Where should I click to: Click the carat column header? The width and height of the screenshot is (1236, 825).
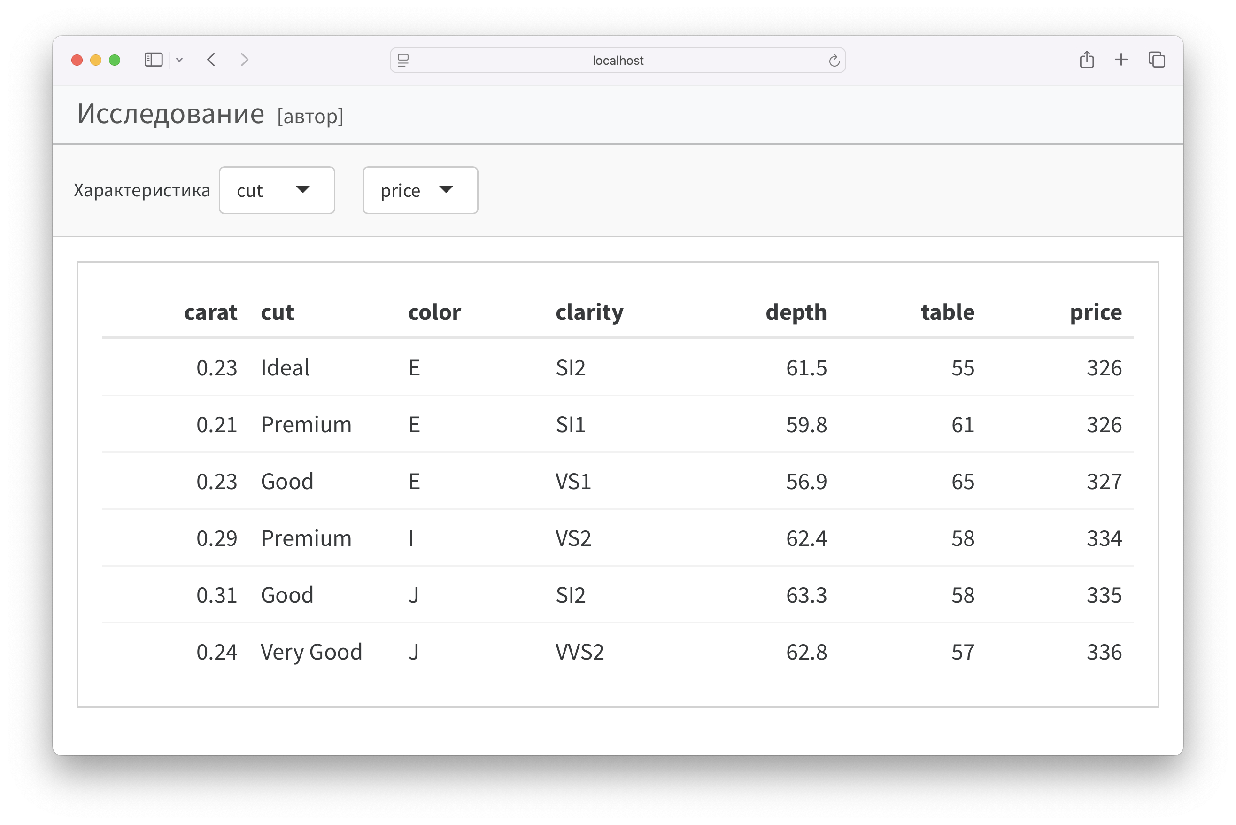click(x=211, y=312)
